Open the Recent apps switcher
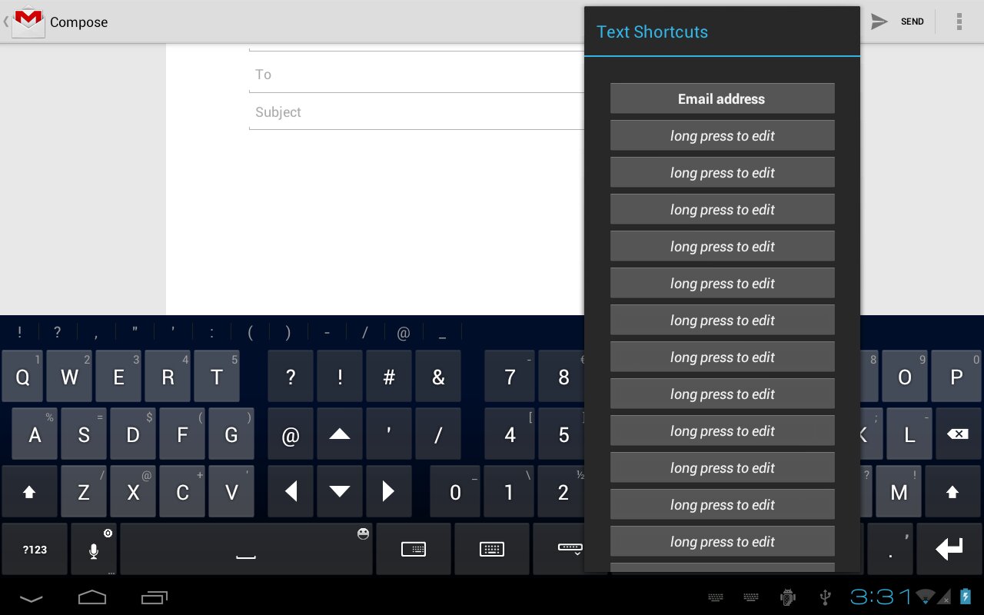 point(155,597)
